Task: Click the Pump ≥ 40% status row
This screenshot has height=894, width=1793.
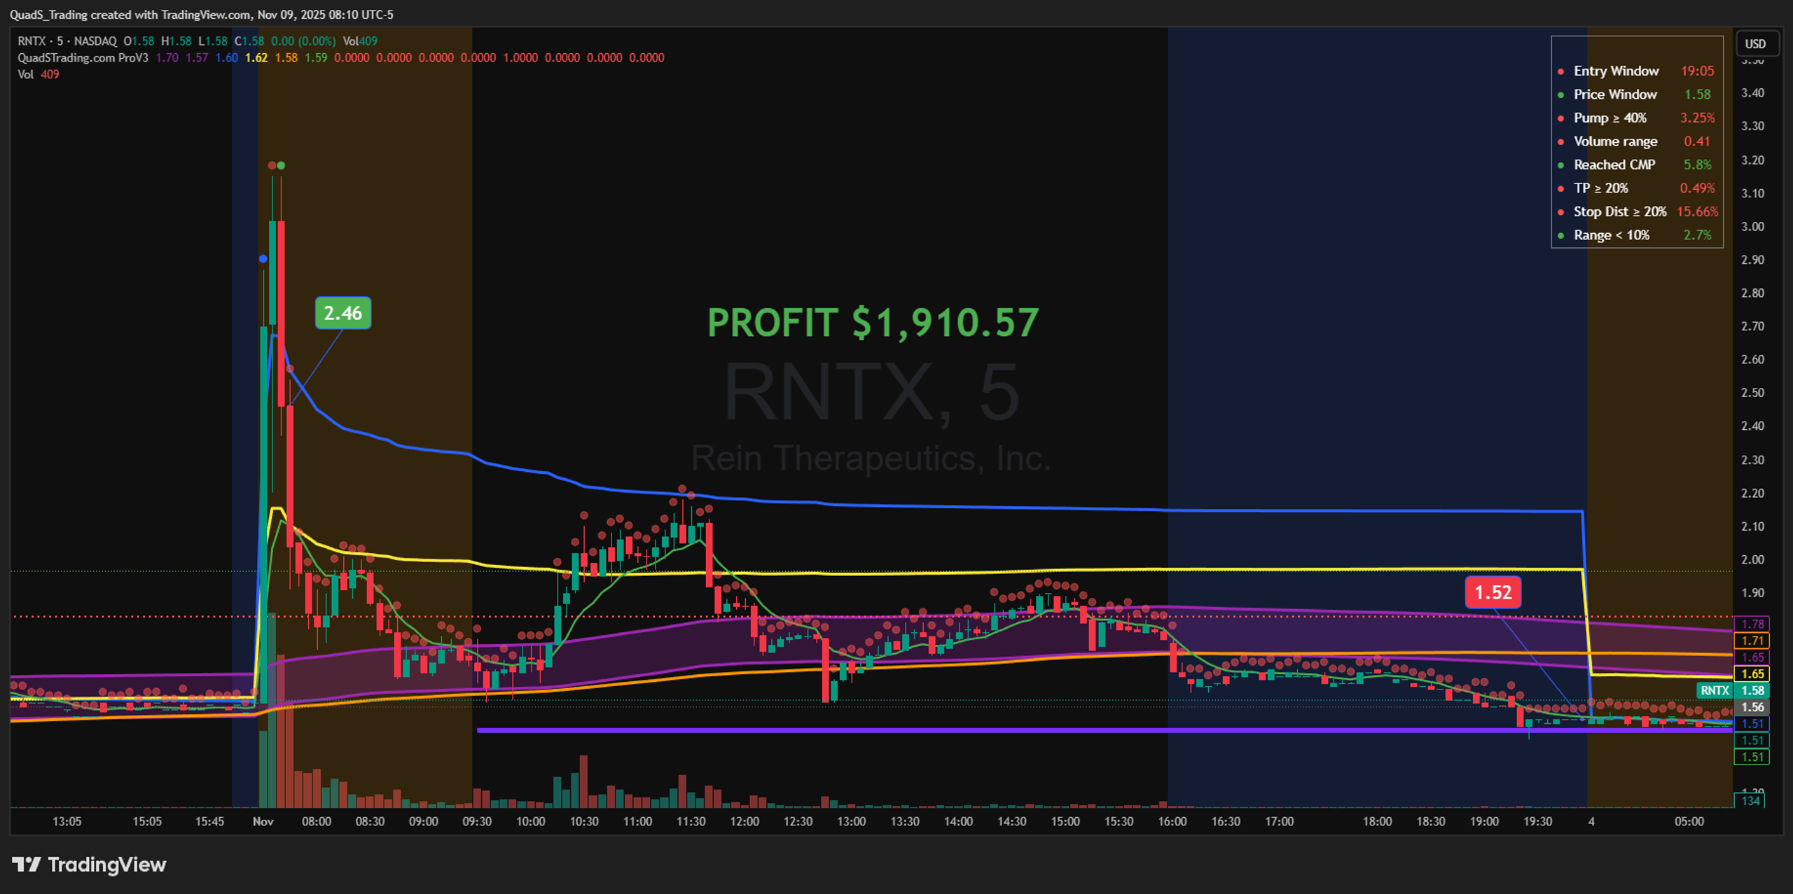Action: [x=1638, y=118]
